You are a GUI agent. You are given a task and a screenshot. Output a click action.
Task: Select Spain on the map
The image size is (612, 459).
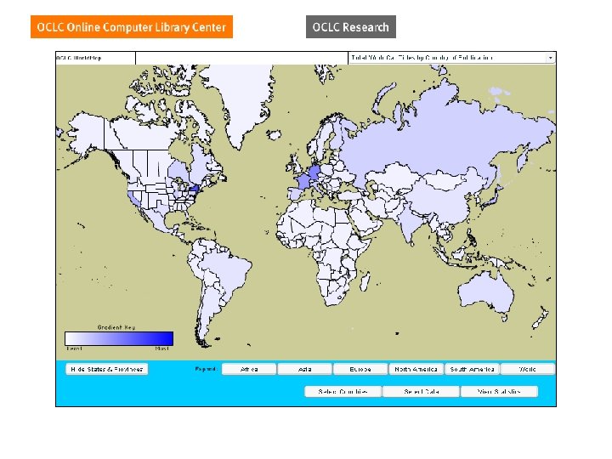click(x=295, y=194)
